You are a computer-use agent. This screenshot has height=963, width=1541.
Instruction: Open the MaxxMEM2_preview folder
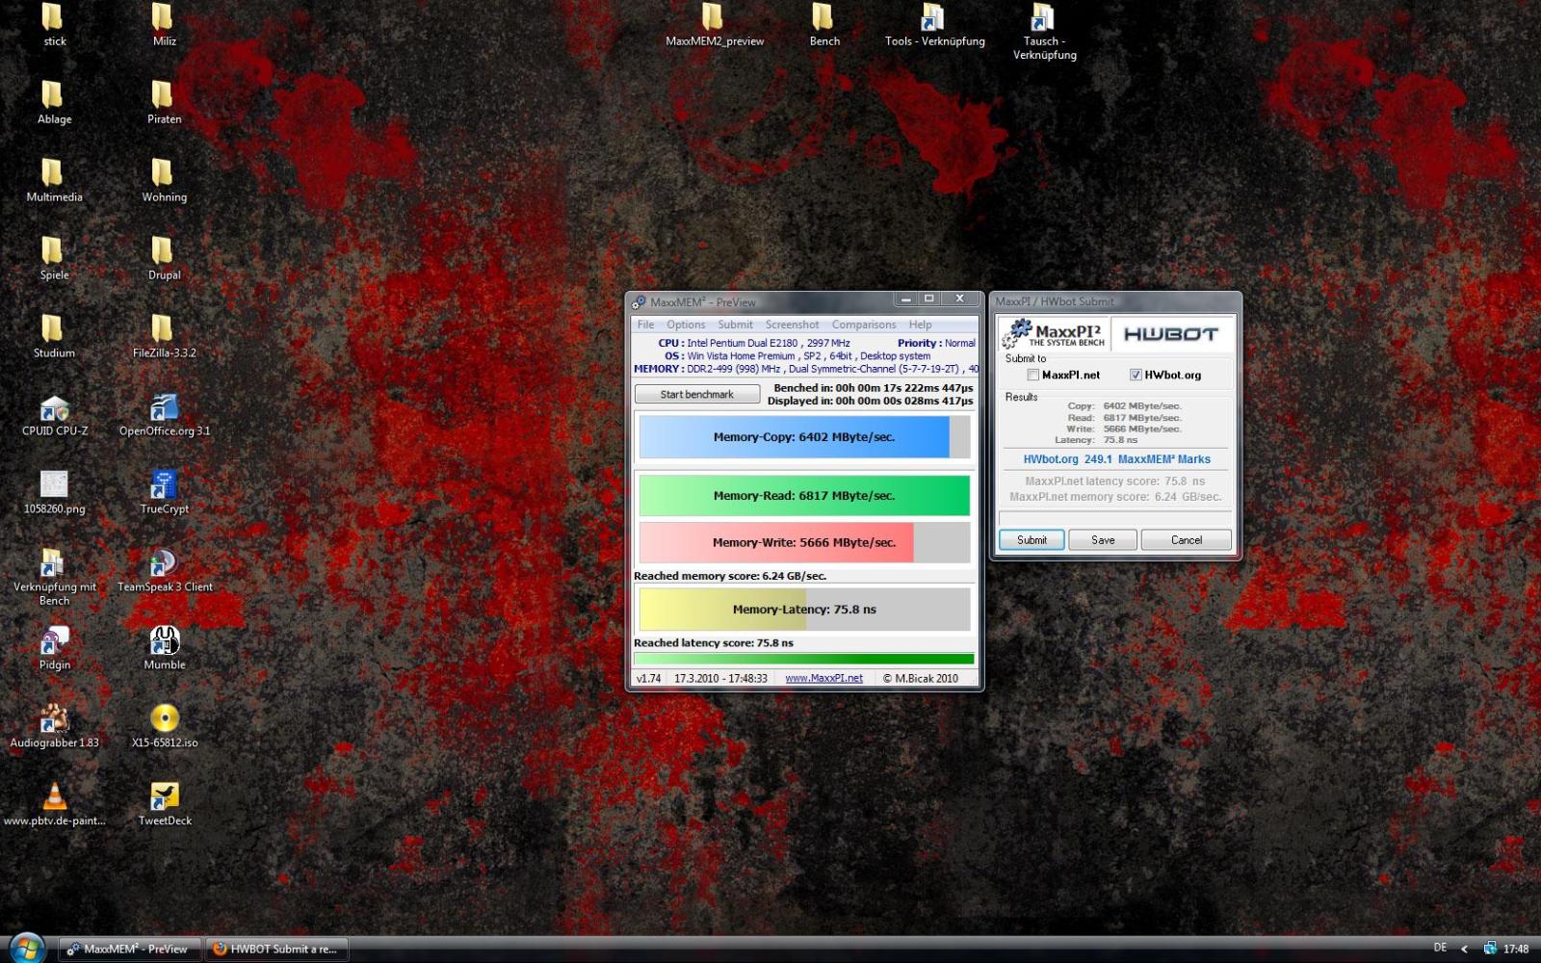point(714,24)
